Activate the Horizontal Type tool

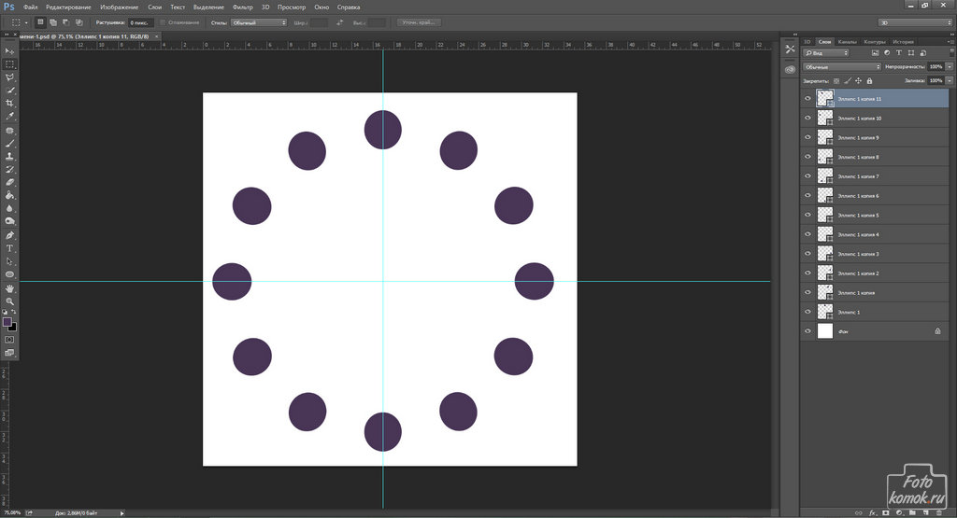(9, 248)
